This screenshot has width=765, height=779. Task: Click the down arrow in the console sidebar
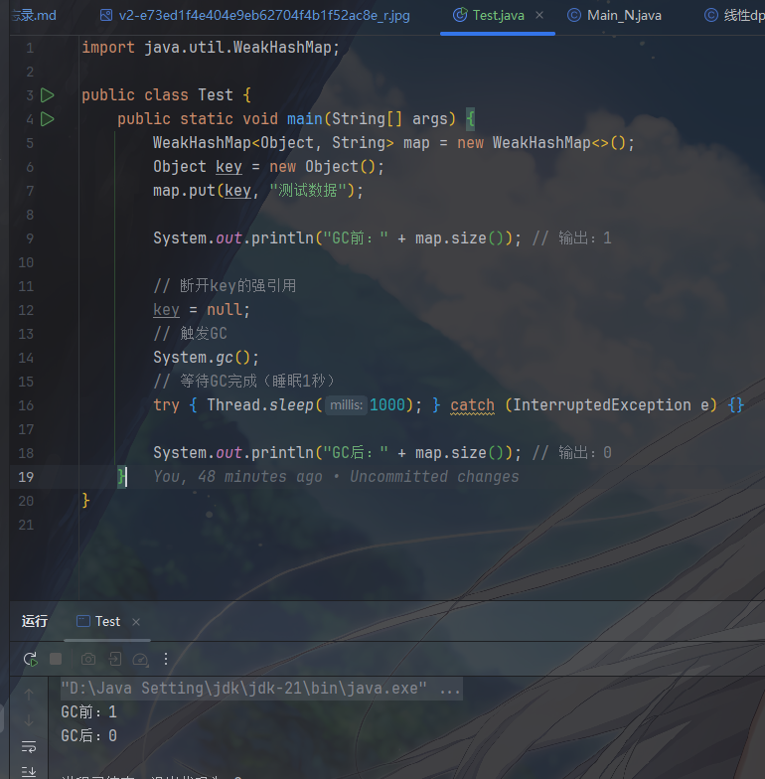(x=29, y=719)
